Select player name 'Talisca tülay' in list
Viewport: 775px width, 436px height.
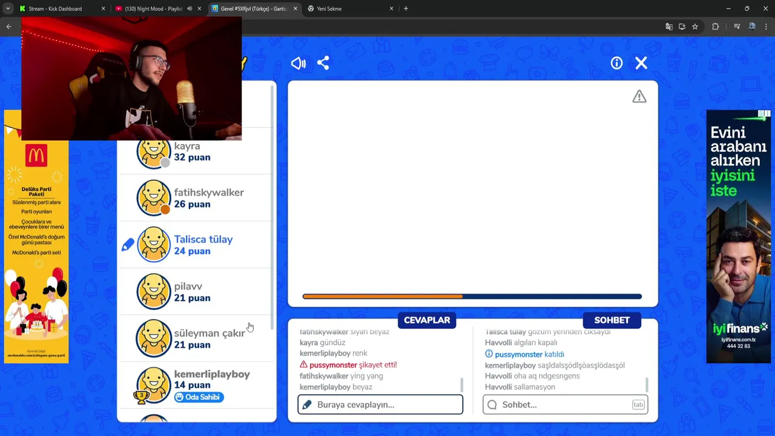tap(203, 239)
